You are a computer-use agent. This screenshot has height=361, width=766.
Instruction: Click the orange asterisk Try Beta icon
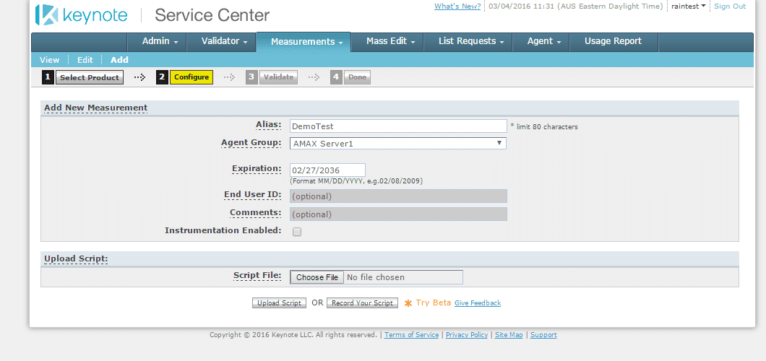pos(408,303)
